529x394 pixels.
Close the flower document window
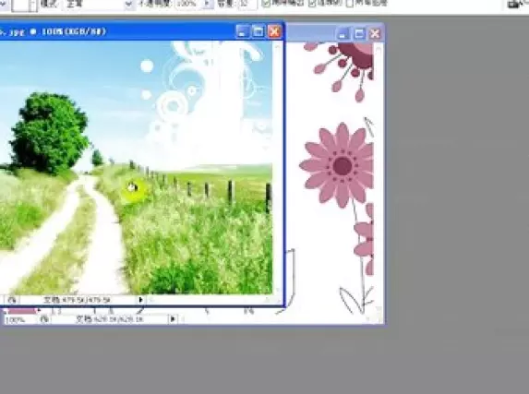point(375,34)
